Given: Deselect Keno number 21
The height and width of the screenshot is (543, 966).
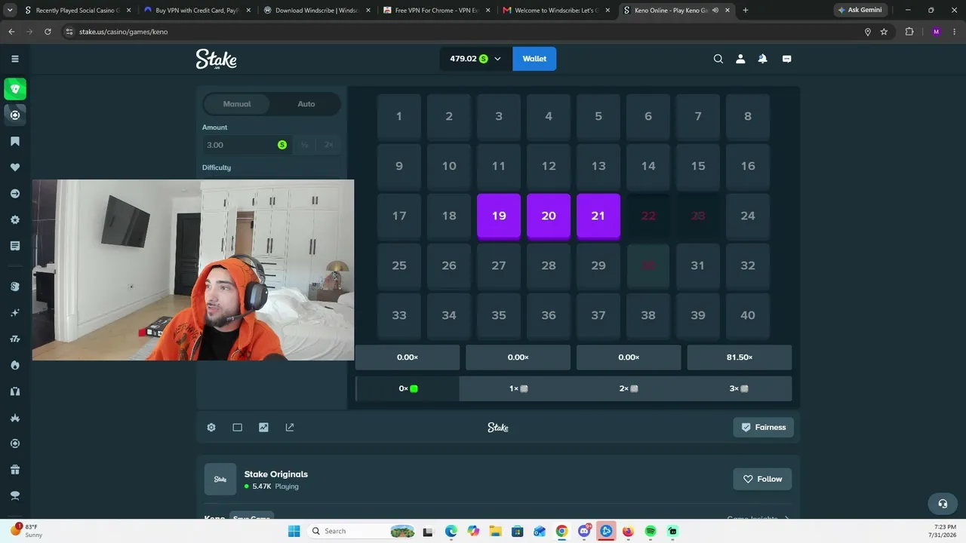Looking at the screenshot, I should click(598, 216).
